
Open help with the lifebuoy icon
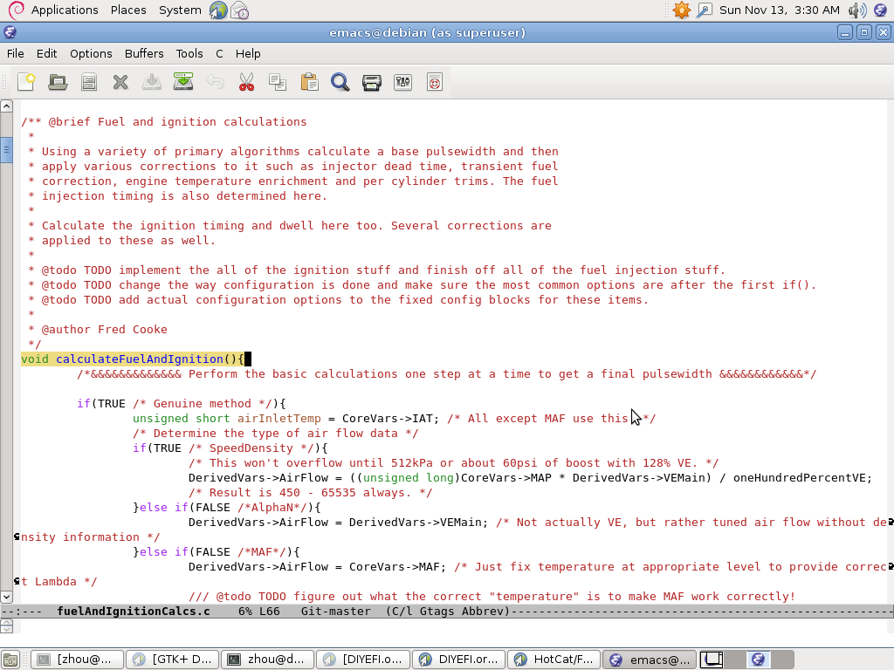(x=435, y=82)
